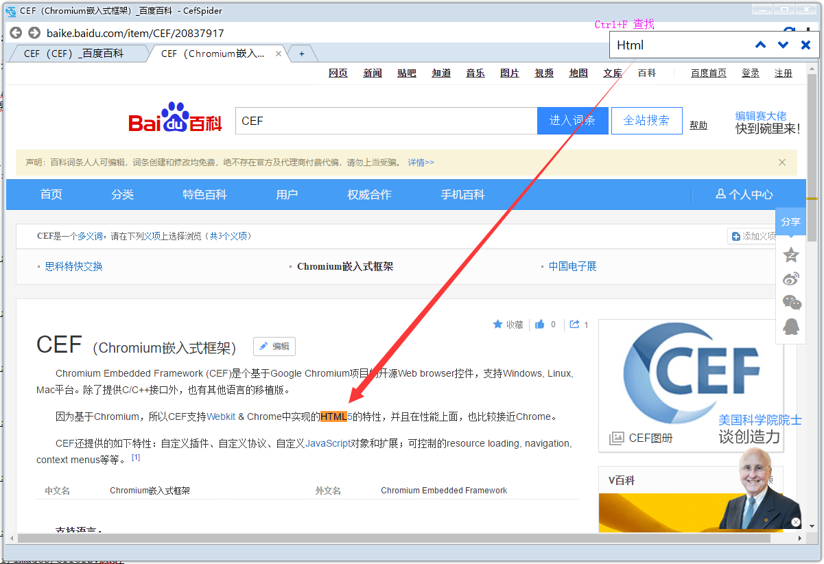Open 手机百科 menu item
Image resolution: width=824 pixels, height=564 pixels.
(462, 195)
